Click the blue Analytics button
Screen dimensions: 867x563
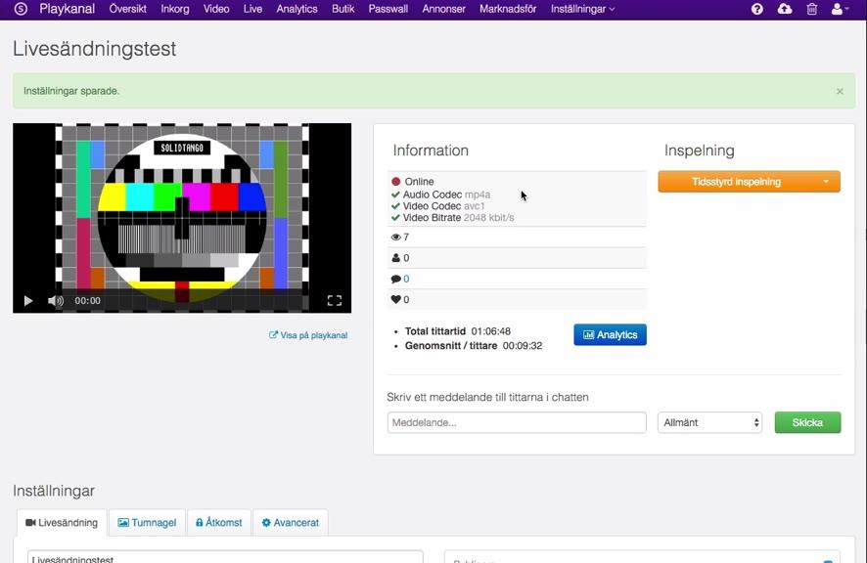(x=610, y=335)
